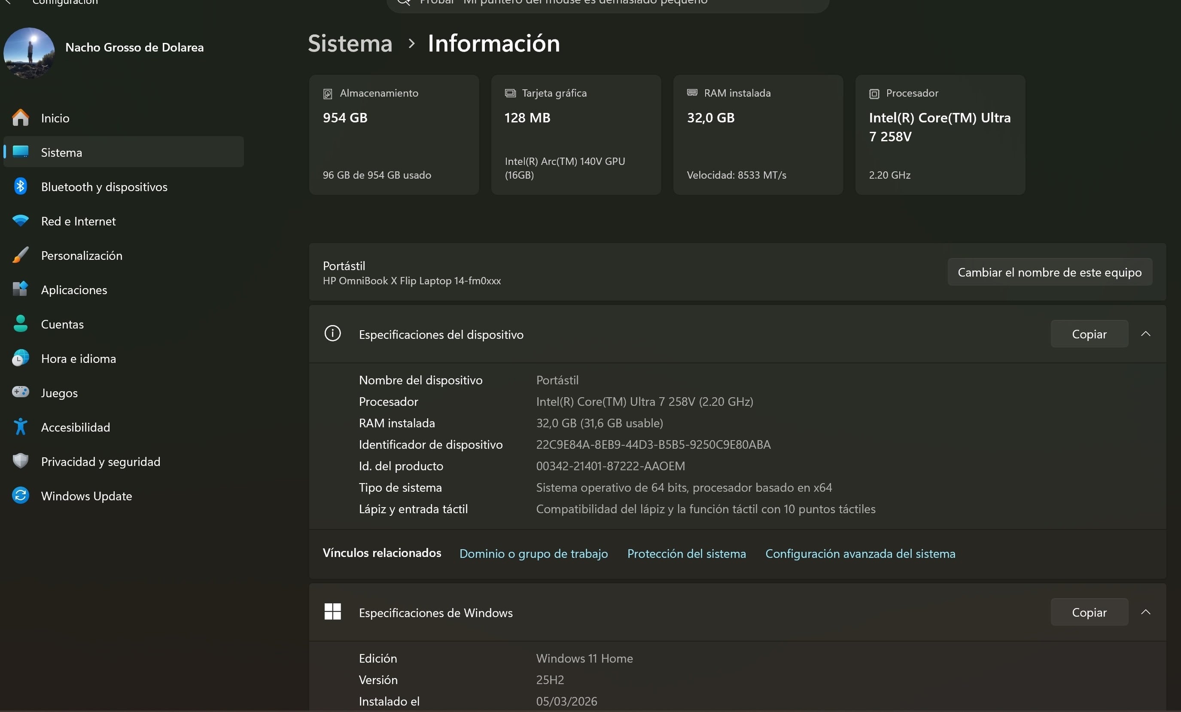Copy Windows specifications with Copiar button
This screenshot has width=1181, height=712.
pos(1089,612)
